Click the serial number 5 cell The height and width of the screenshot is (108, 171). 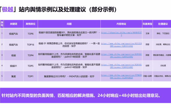coord(2,76)
